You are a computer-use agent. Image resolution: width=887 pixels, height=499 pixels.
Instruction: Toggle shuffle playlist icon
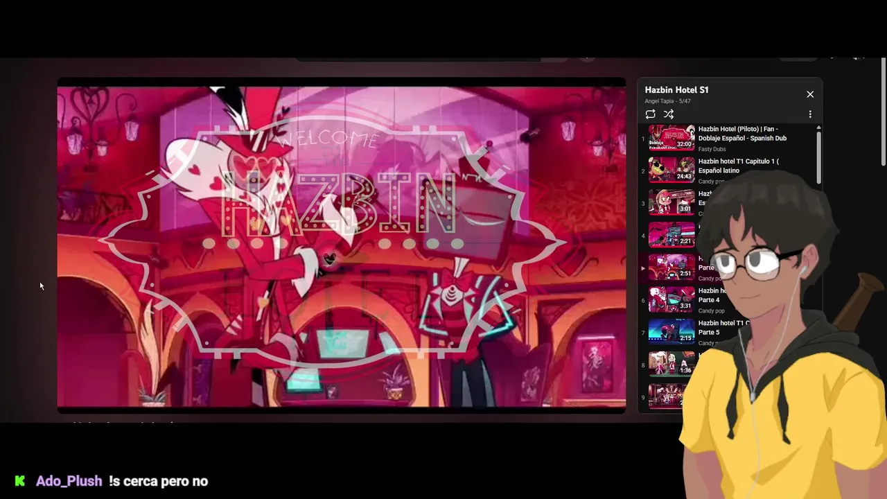coord(669,114)
